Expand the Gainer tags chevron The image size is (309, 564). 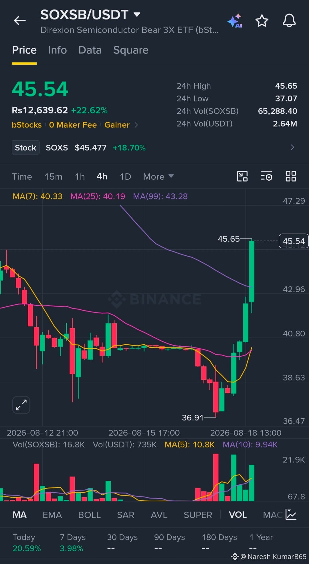coord(136,125)
